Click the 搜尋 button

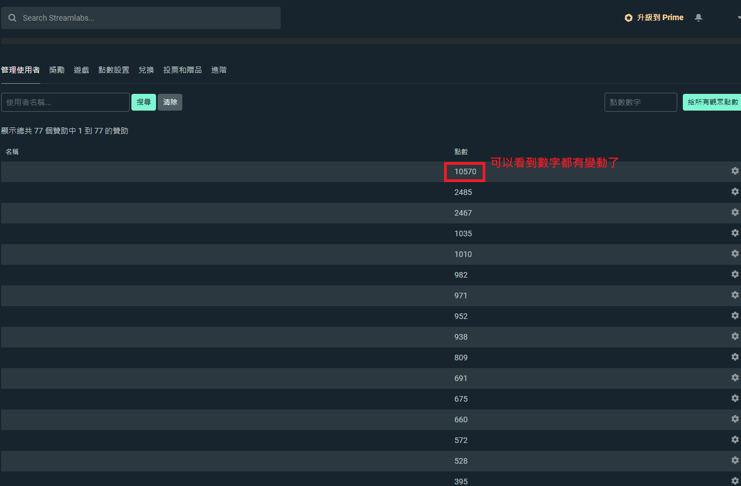point(144,102)
